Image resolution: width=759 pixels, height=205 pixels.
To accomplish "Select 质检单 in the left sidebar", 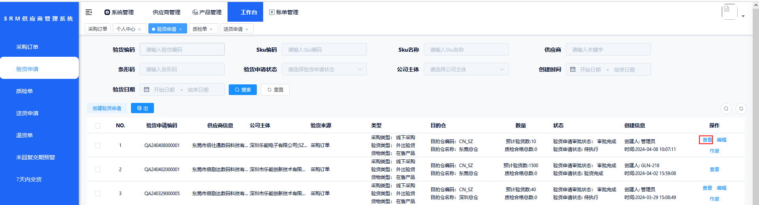I will click(25, 91).
